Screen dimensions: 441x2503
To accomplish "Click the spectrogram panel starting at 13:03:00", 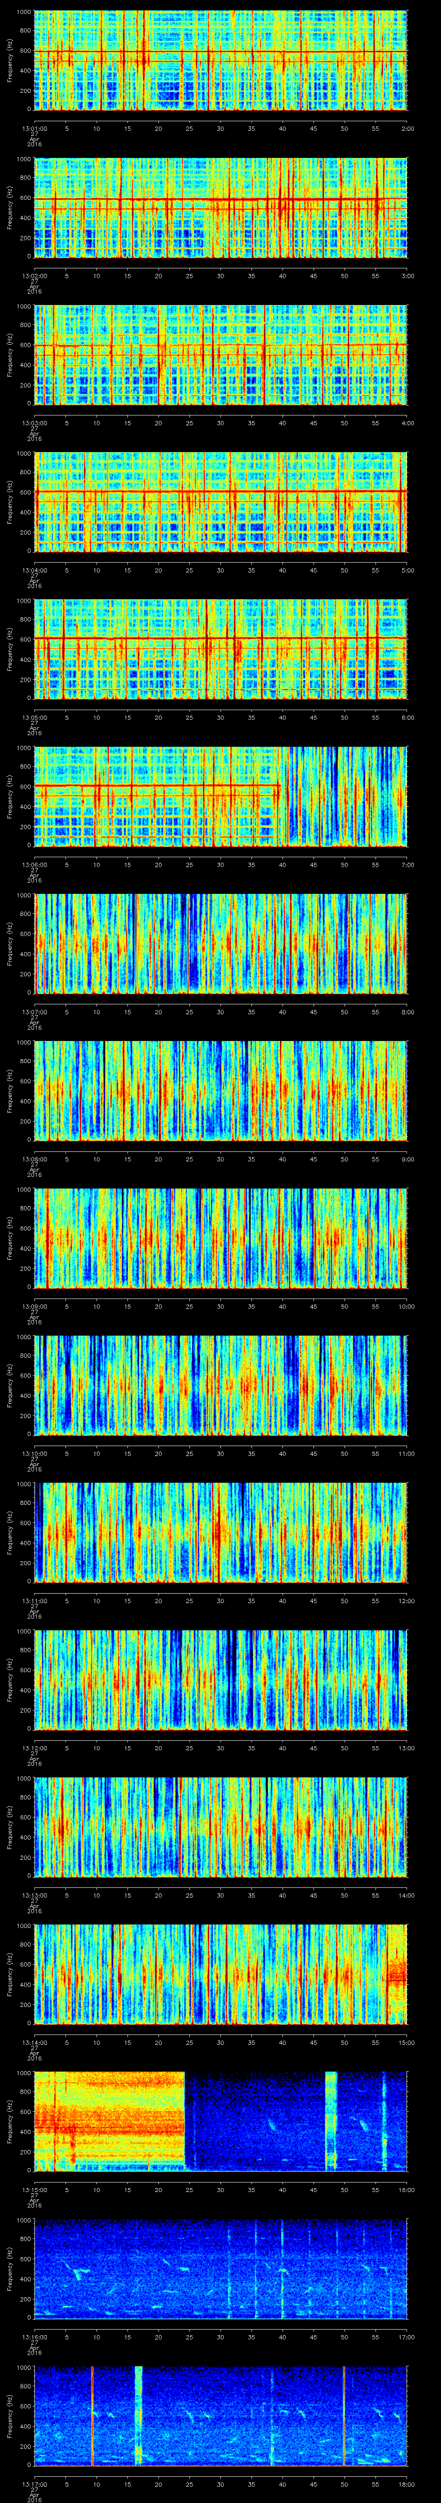I will tap(221, 355).
